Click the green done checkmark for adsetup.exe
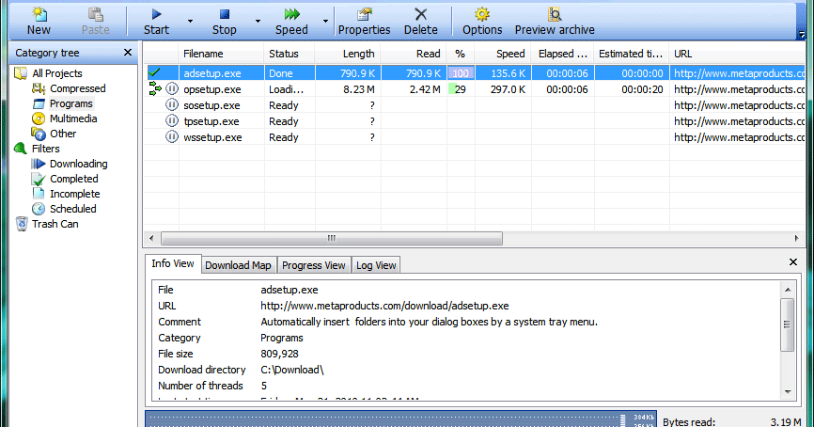 154,72
